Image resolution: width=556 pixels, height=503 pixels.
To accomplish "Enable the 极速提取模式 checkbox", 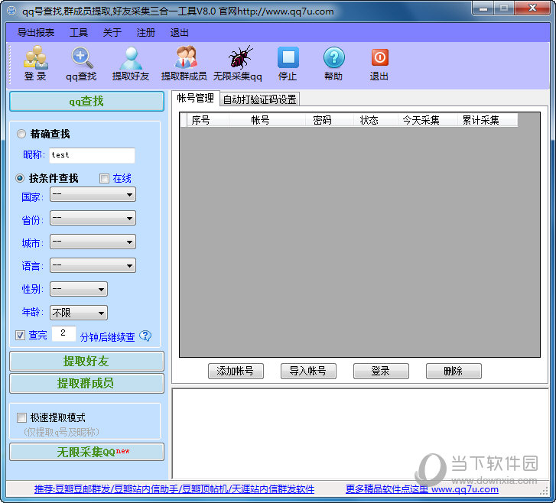I will click(x=21, y=417).
